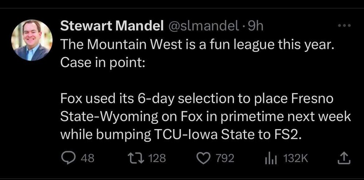Click the 128 reposts count
This screenshot has width=364, height=180.
pyautogui.click(x=157, y=158)
